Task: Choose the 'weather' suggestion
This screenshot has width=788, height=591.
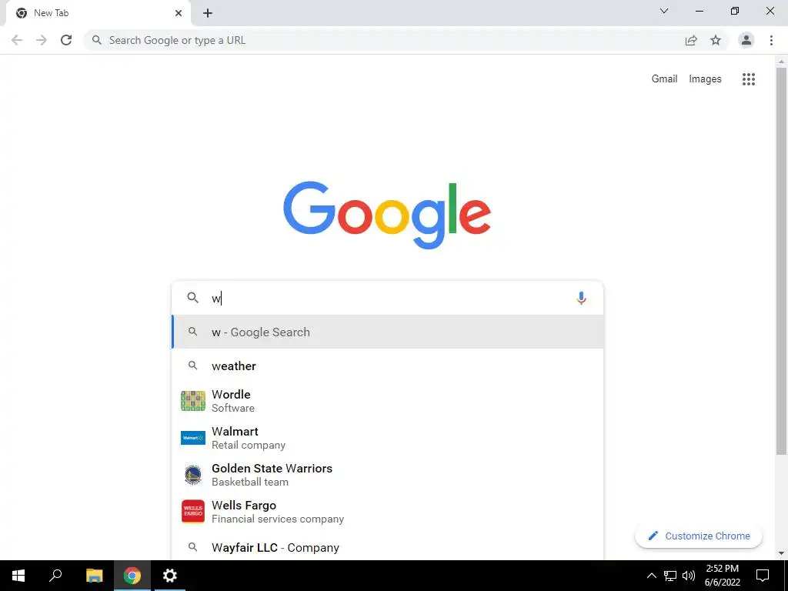Action: pyautogui.click(x=388, y=366)
